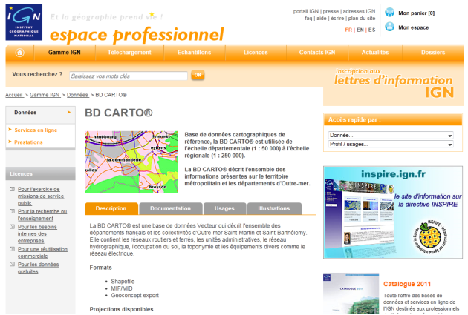Image resolution: width=468 pixels, height=315 pixels.
Task: Click aide link
Action: pos(322,19)
